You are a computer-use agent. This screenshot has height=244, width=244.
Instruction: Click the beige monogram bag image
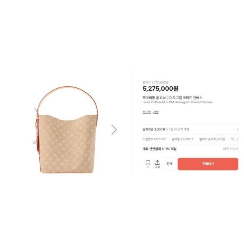(x=66, y=130)
